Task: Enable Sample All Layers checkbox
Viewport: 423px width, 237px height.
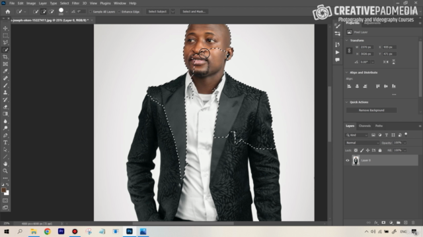Action: [x=91, y=12]
